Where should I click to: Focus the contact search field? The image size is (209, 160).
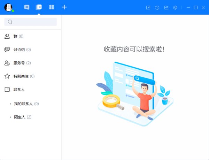[x=31, y=22]
